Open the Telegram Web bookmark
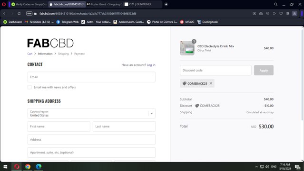The height and width of the screenshot is (171, 304). (68, 22)
